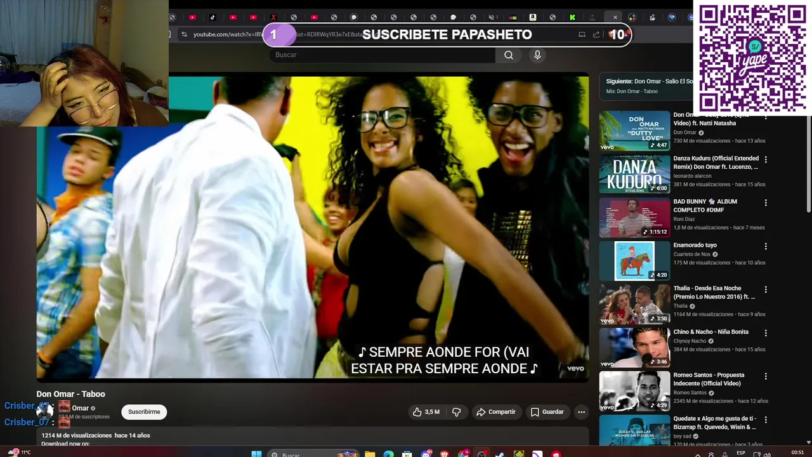Viewport: 812px width, 457px height.
Task: Switch to the TikTok browser tab
Action: (213, 17)
